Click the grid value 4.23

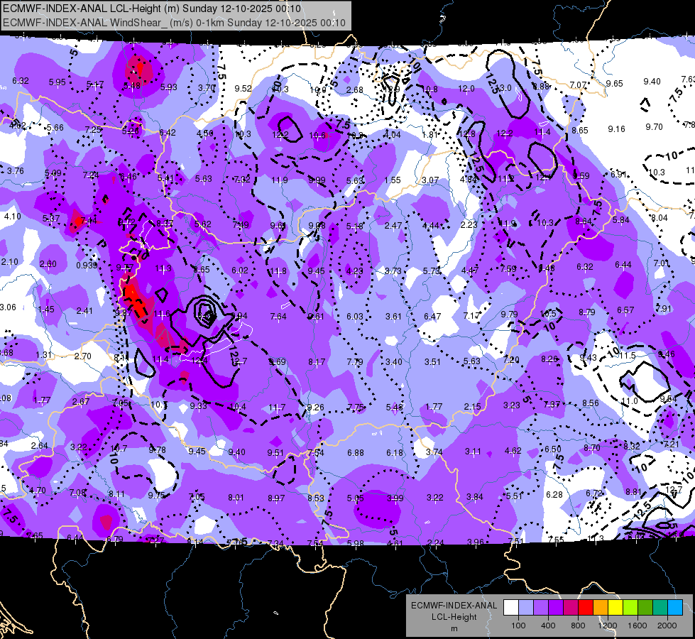[354, 271]
